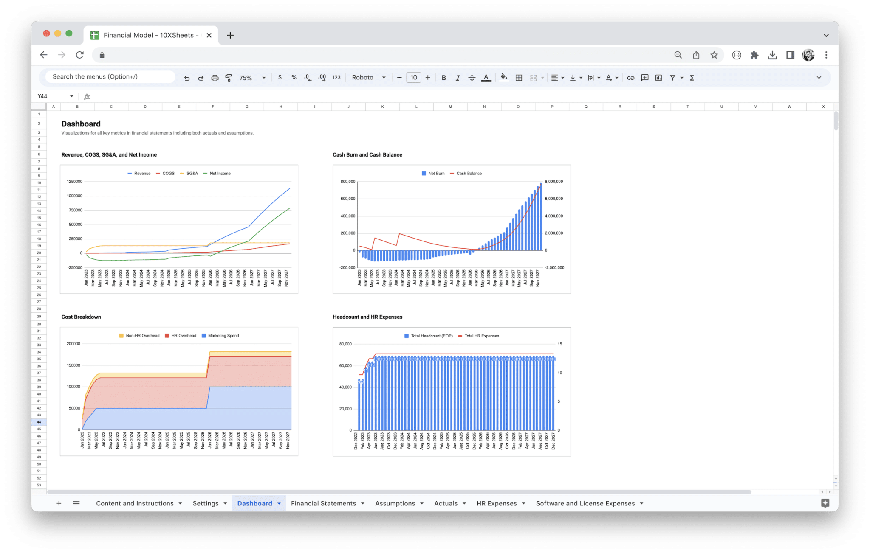
Task: Open the text color picker
Action: click(x=486, y=78)
